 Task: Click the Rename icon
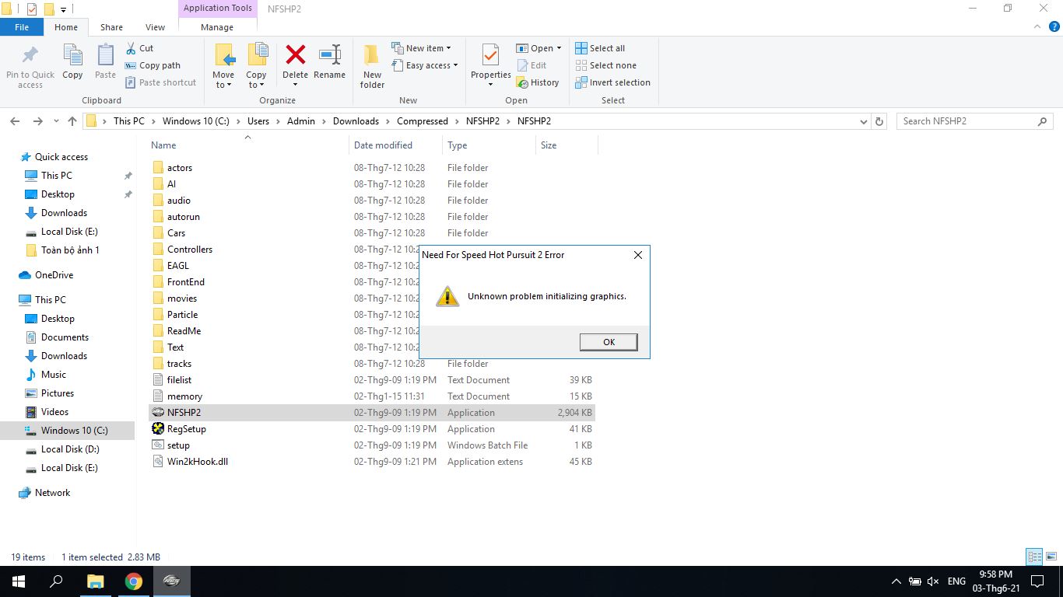coord(330,54)
